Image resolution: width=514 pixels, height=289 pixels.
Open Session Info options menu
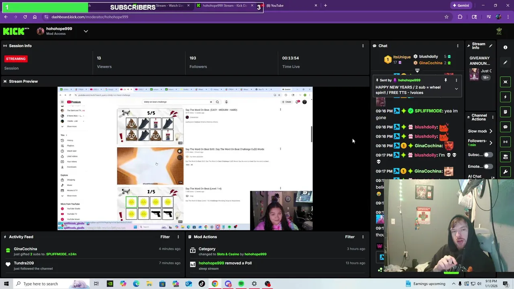363,46
